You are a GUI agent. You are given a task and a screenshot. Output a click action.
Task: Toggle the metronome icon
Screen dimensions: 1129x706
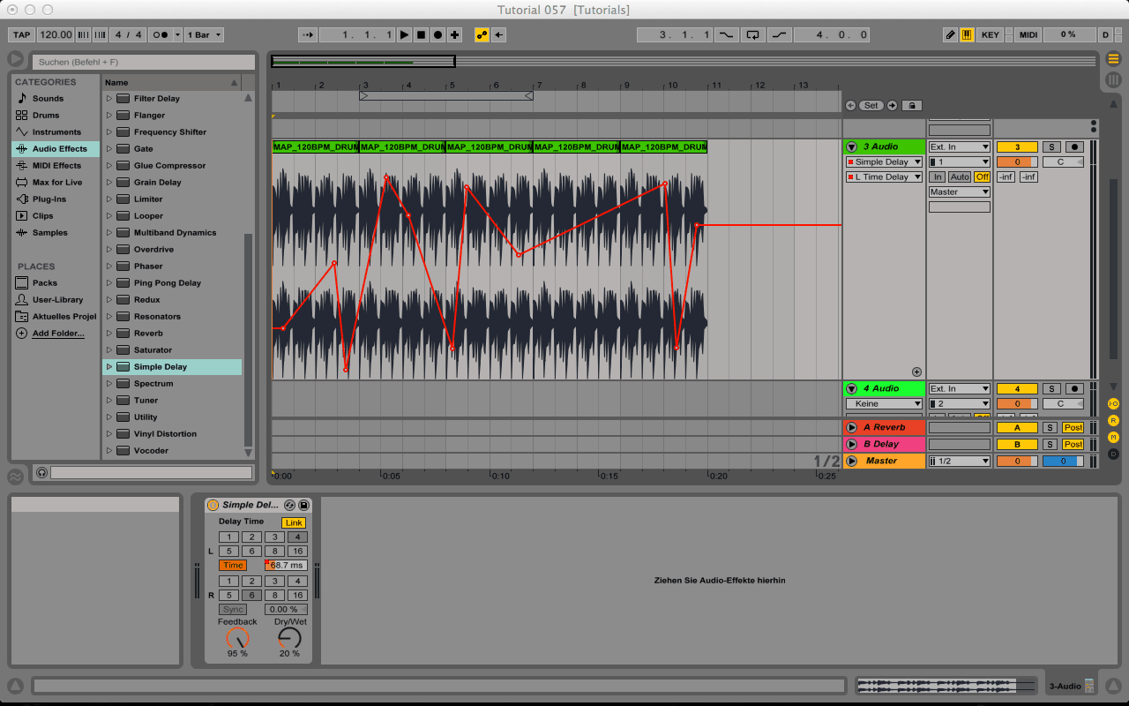click(x=161, y=35)
